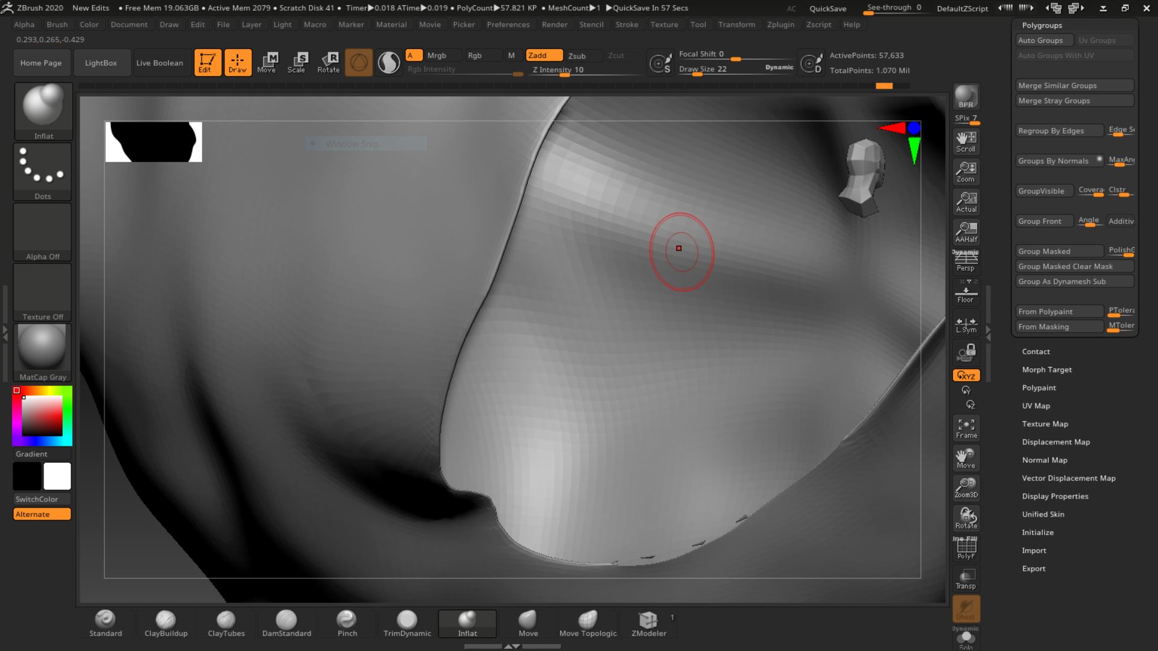Toggle Mrgb combined channel mode
Image resolution: width=1158 pixels, height=651 pixels.
pyautogui.click(x=437, y=55)
